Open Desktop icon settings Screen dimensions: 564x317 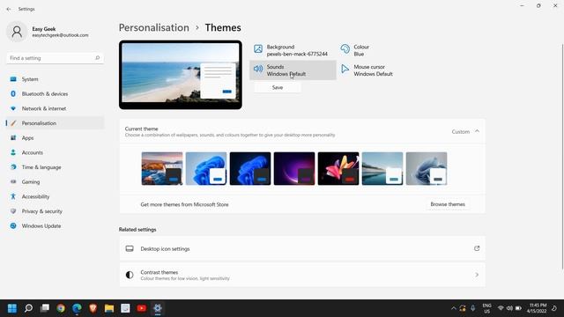(302, 248)
